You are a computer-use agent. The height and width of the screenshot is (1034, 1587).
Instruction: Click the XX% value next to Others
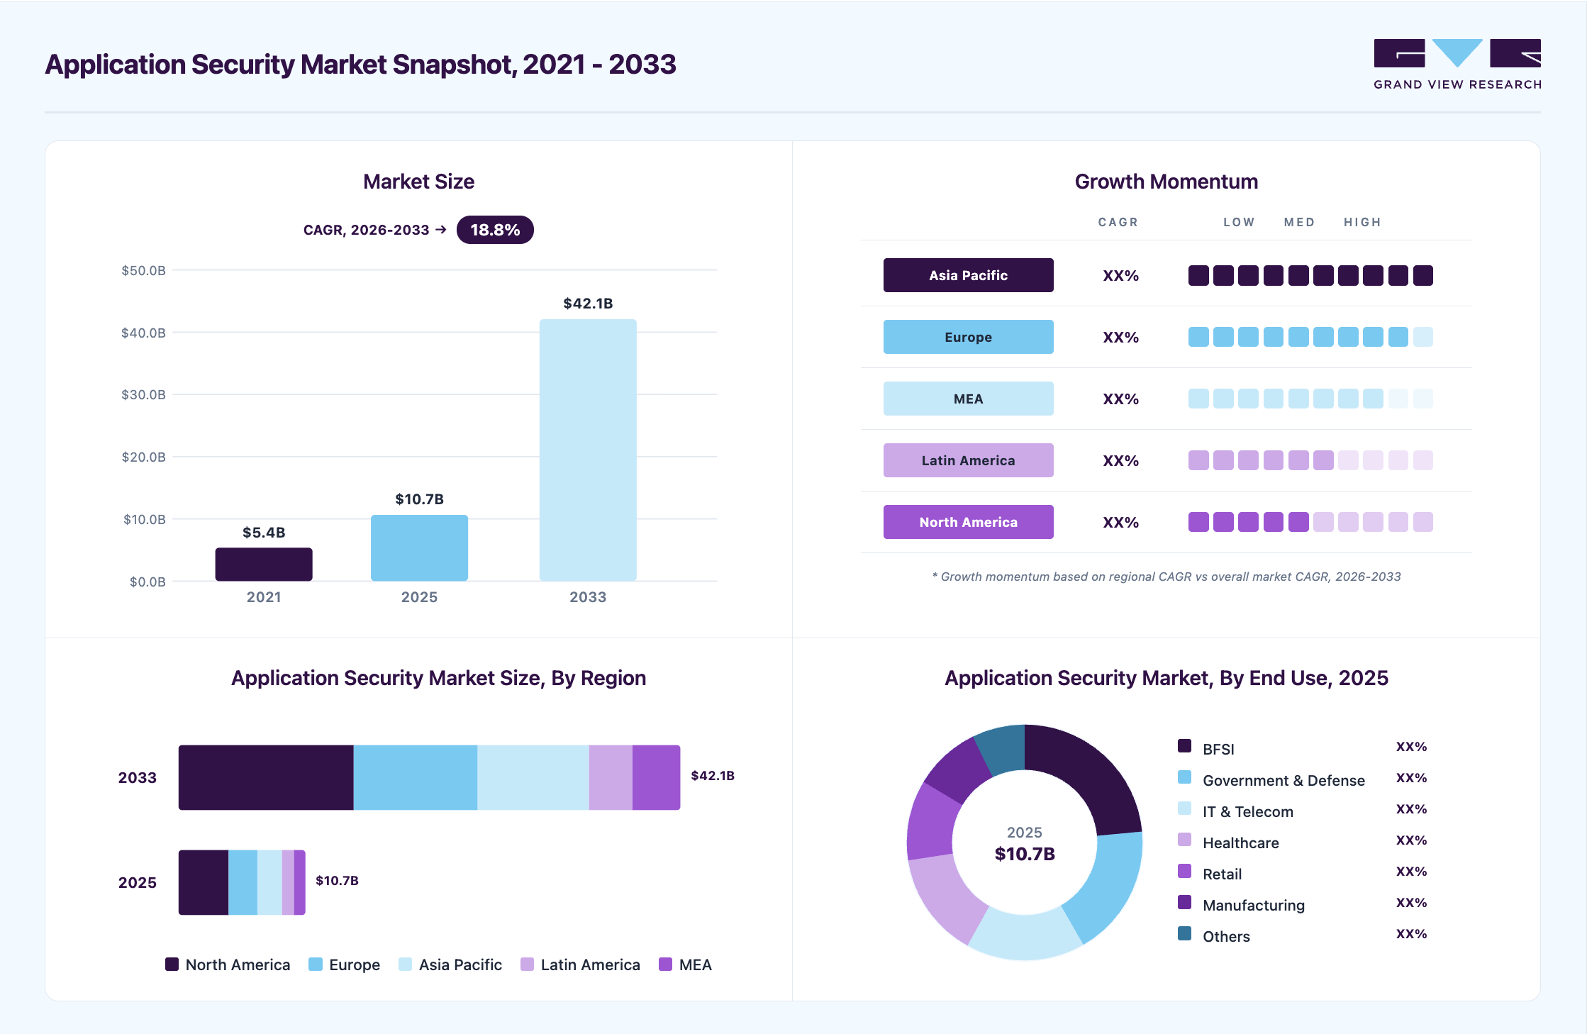click(x=1411, y=934)
